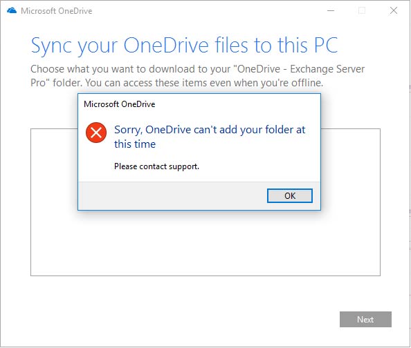Click the 'Please contact support.' text
Image resolution: width=411 pixels, height=348 pixels.
click(157, 166)
